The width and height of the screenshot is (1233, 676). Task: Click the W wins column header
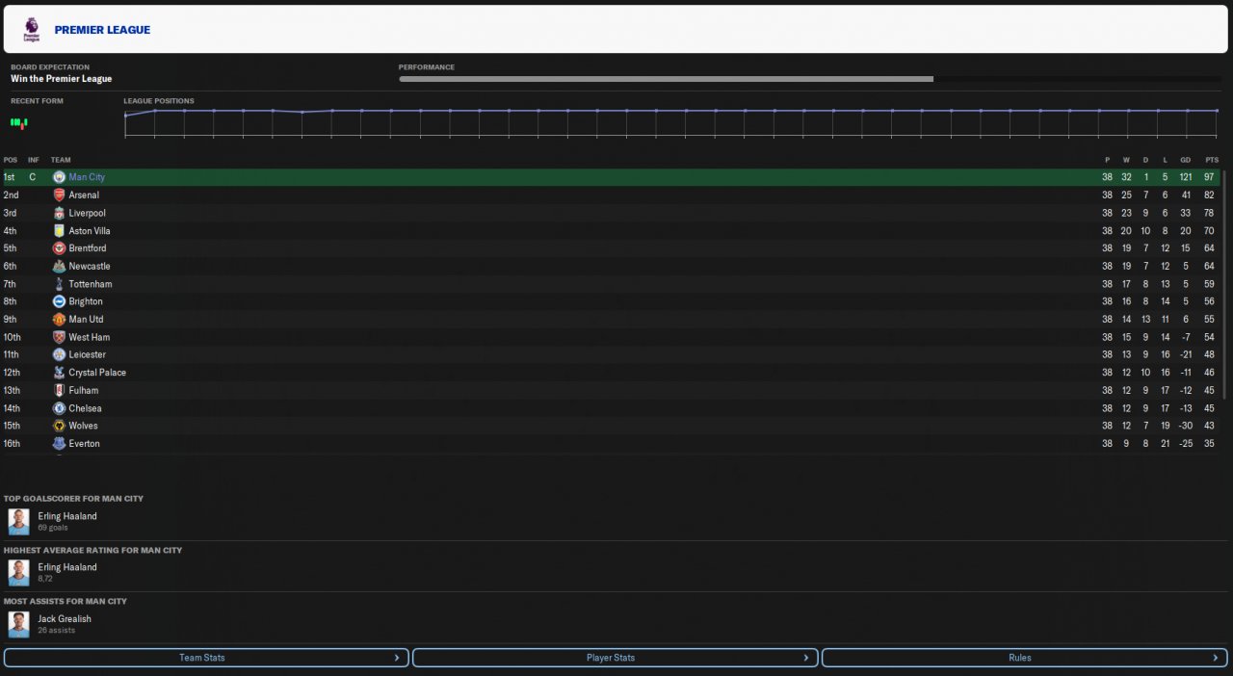tap(1126, 160)
